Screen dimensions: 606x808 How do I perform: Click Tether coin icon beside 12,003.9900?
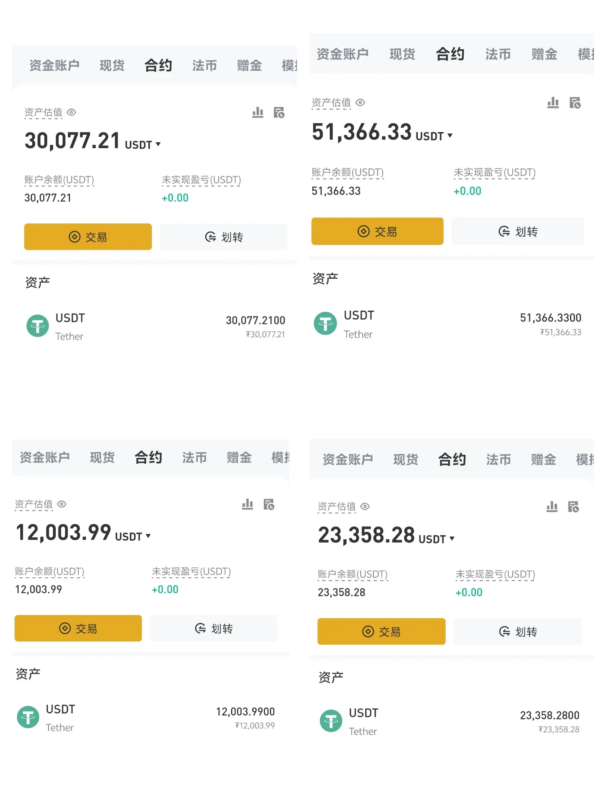click(x=28, y=717)
